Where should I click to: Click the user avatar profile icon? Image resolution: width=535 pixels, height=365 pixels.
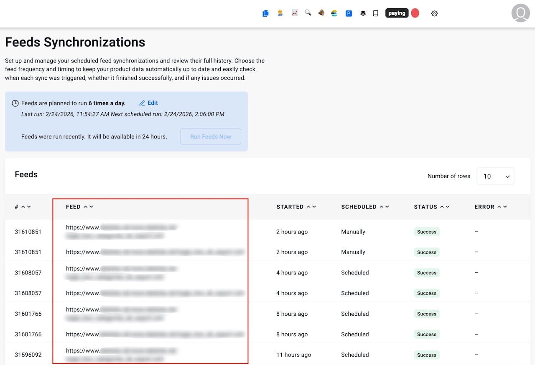(520, 13)
